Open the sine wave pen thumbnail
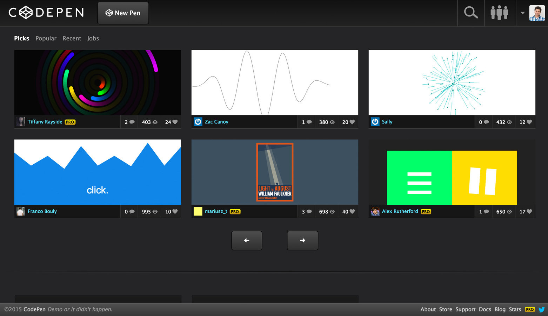The width and height of the screenshot is (548, 316). [x=275, y=83]
